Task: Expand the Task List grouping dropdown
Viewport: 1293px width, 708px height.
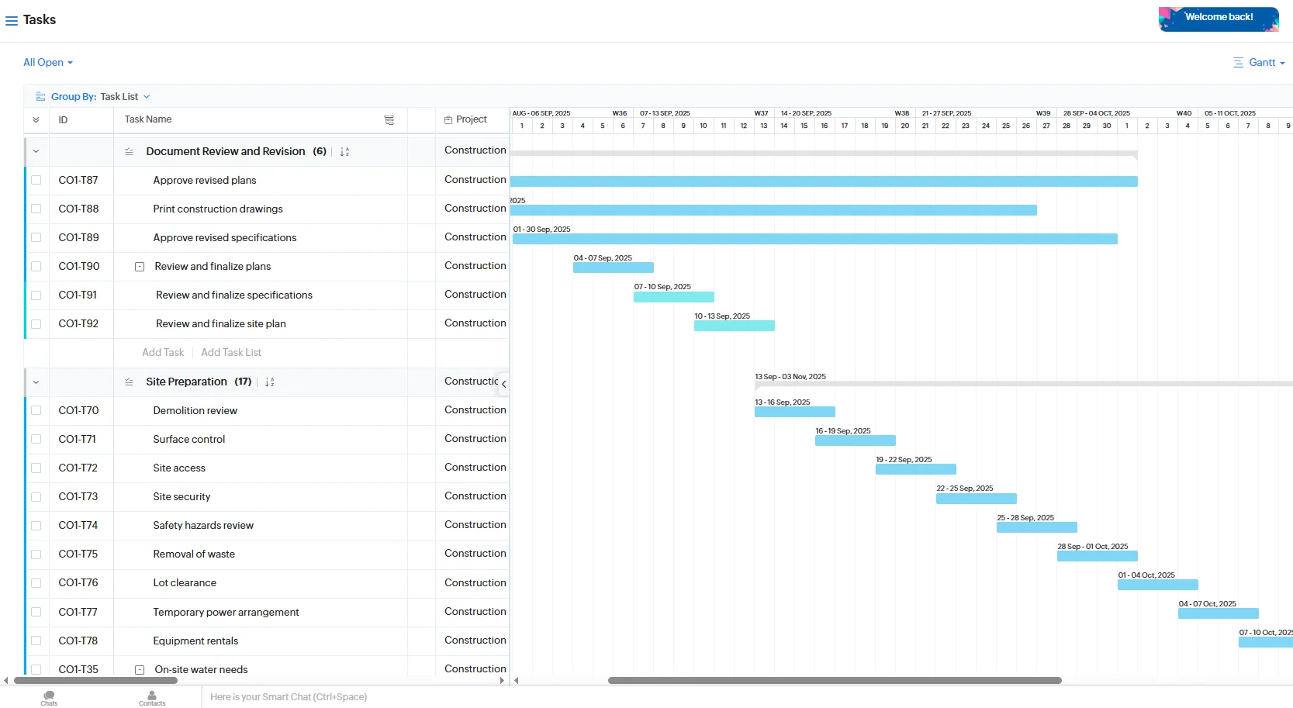Action: click(147, 96)
